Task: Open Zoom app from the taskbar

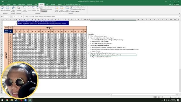Action: 25,100
